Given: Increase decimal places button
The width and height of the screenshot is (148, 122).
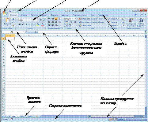Looking at the screenshot, I should [x=66, y=25].
